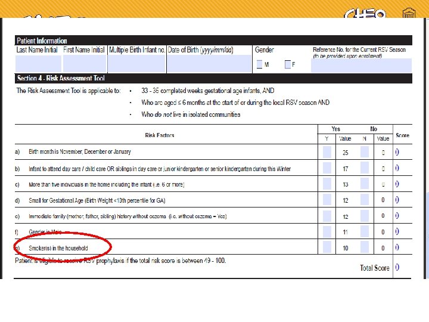
Task: Click the 'Patient Information' heading
Action: pyautogui.click(x=42, y=41)
